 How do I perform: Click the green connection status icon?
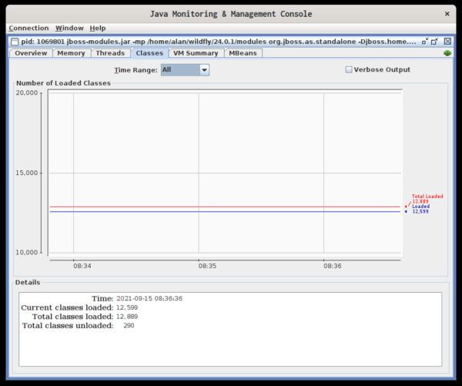pyautogui.click(x=447, y=53)
